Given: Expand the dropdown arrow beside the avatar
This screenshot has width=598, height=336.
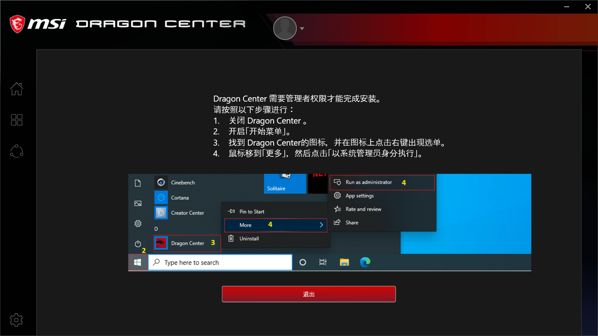Looking at the screenshot, I should point(302,29).
